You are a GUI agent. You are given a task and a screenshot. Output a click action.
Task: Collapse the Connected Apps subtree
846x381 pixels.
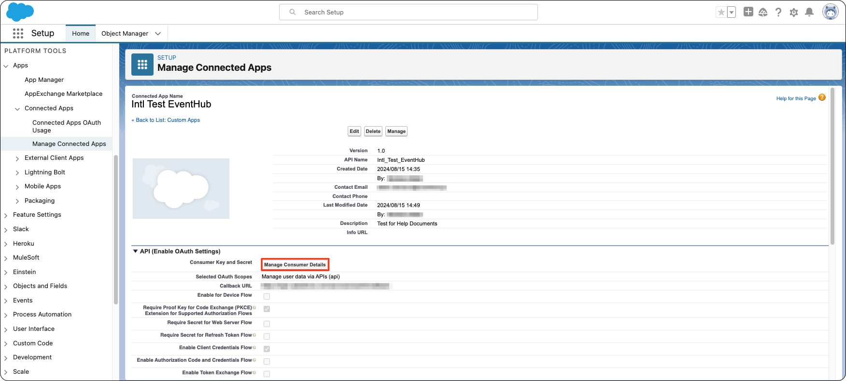pos(17,109)
